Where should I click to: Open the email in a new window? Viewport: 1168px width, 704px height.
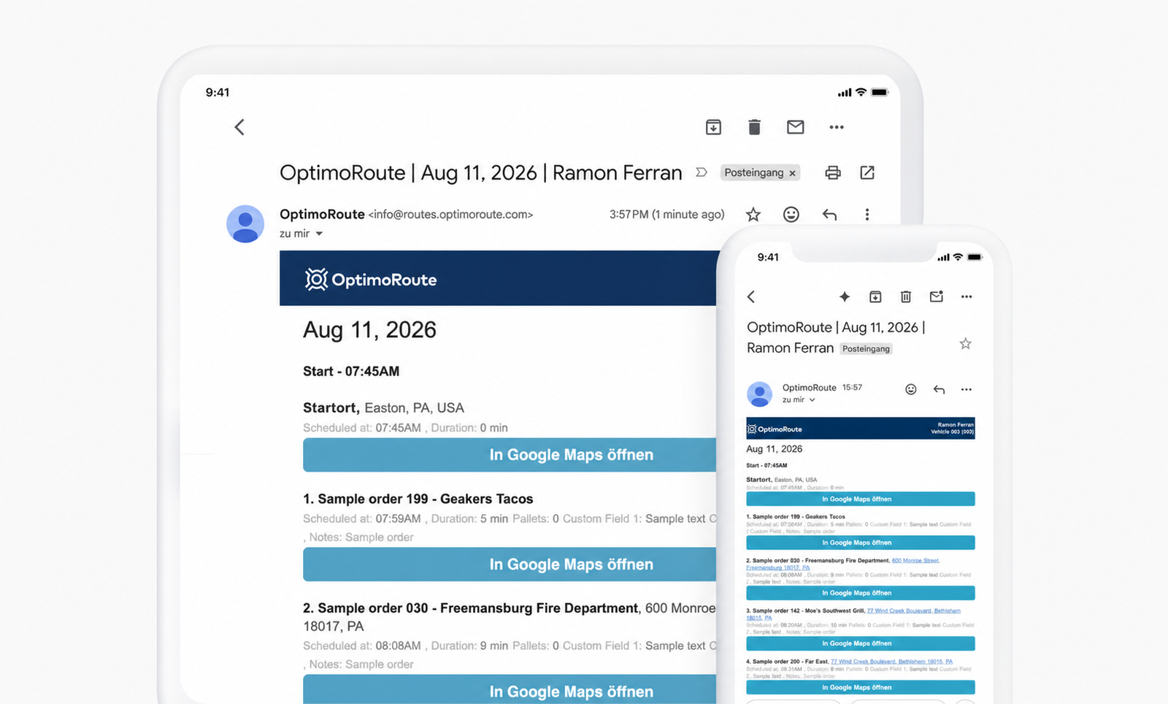tap(867, 172)
